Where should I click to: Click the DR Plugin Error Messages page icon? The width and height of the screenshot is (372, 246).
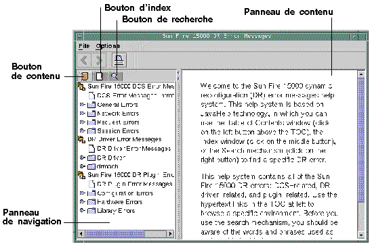91,184
